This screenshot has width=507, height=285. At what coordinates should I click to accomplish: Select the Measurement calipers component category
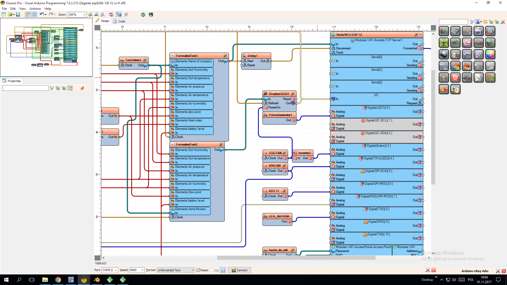467,31
